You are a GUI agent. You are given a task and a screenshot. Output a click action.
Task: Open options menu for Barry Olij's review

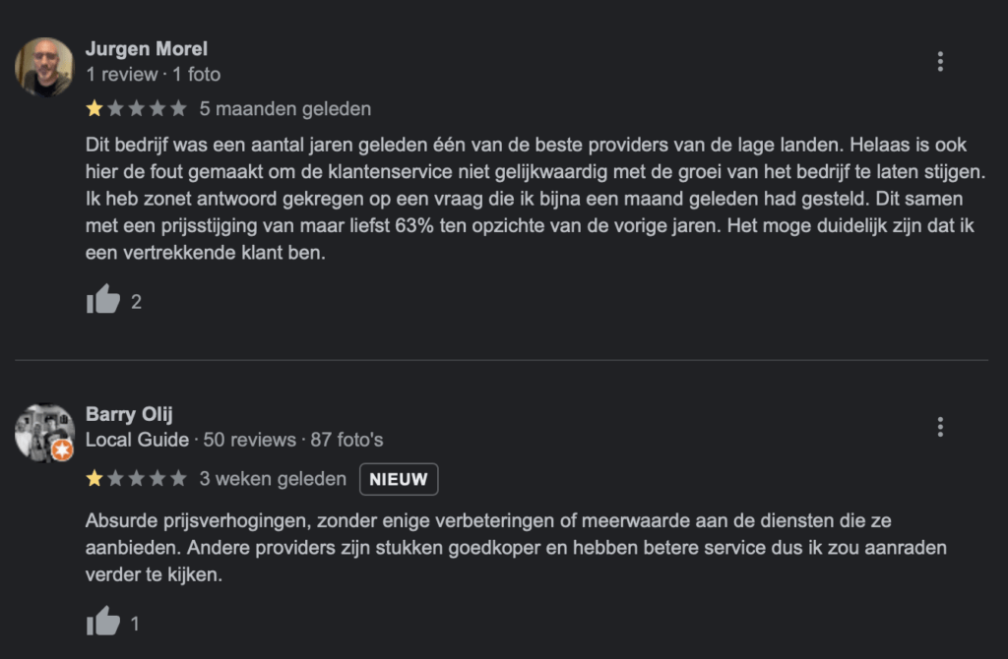[x=940, y=427]
